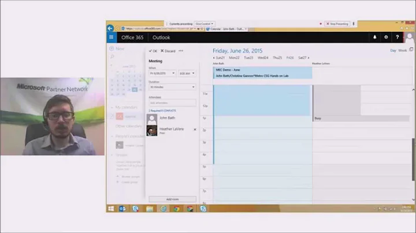Click the scroll down arrow of calendar

point(413,200)
